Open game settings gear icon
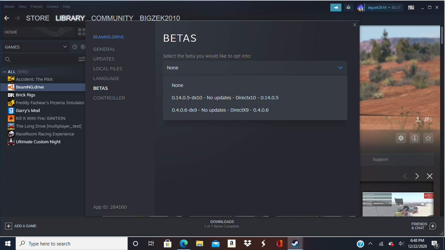Screen dimensions: 445x250 pyautogui.click(x=401, y=138)
